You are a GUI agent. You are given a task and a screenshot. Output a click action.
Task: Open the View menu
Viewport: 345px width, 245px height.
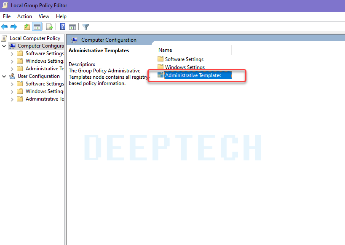[44, 16]
